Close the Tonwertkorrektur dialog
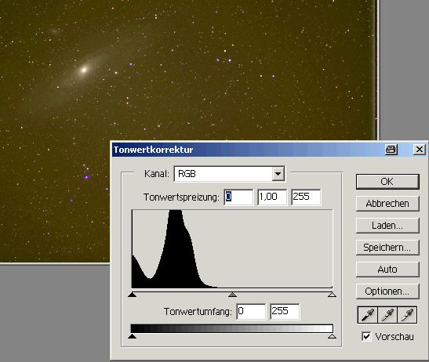Image resolution: width=429 pixels, height=362 pixels. coord(419,150)
